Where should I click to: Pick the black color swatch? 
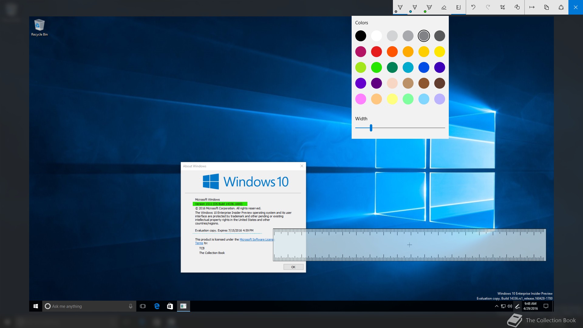(361, 36)
